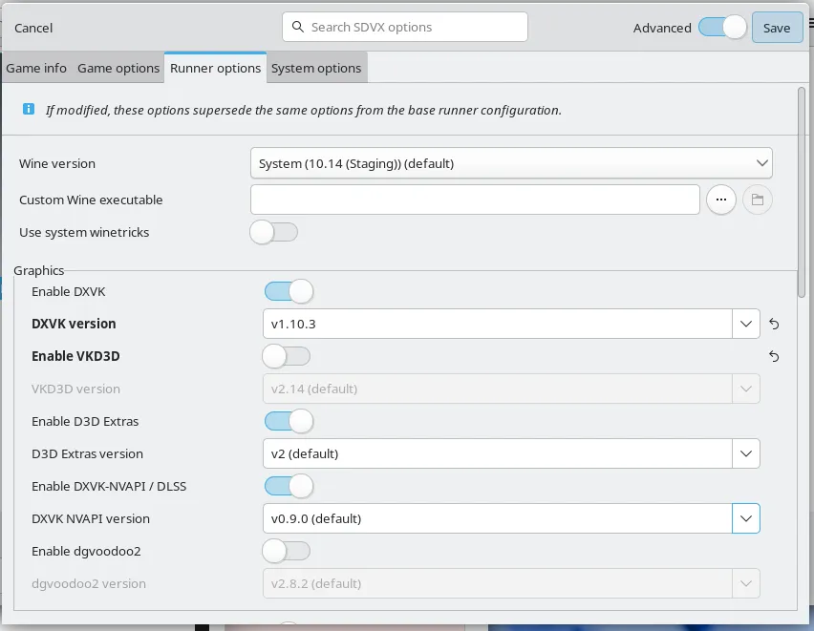The height and width of the screenshot is (631, 814).
Task: Click the blue info icon
Action: pos(29,110)
